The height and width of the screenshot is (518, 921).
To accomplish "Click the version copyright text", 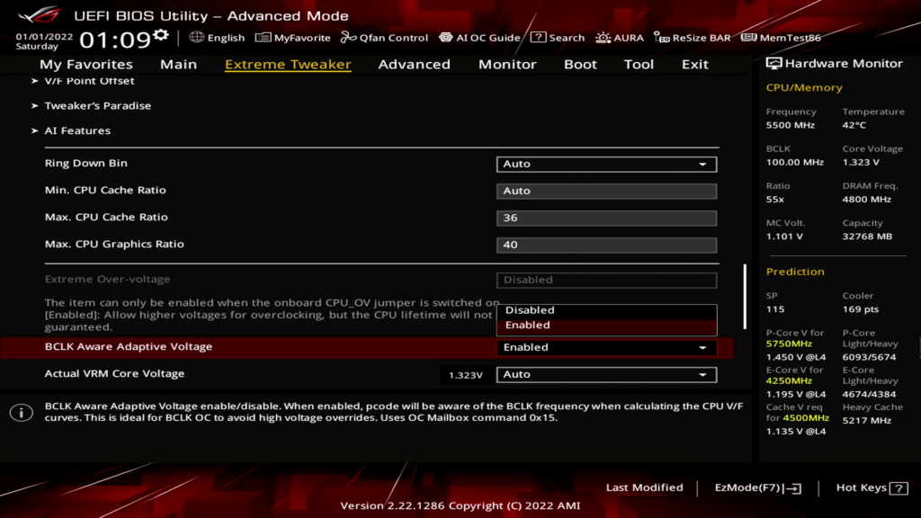I will [x=460, y=505].
